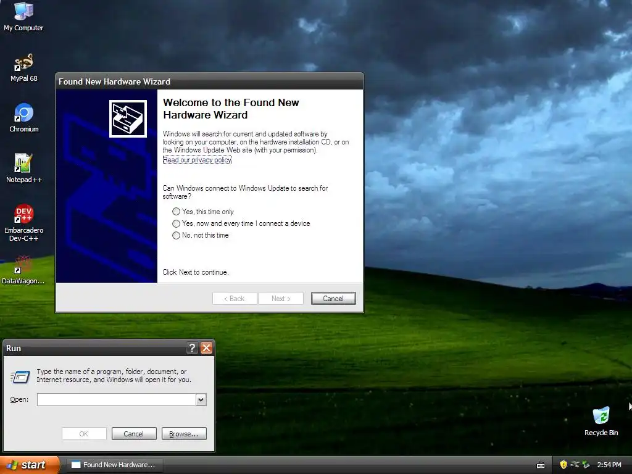Select the Notepad++ desktop shortcut
Image resolution: width=632 pixels, height=474 pixels.
click(x=23, y=168)
